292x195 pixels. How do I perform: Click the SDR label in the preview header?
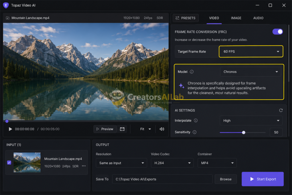click(160, 18)
